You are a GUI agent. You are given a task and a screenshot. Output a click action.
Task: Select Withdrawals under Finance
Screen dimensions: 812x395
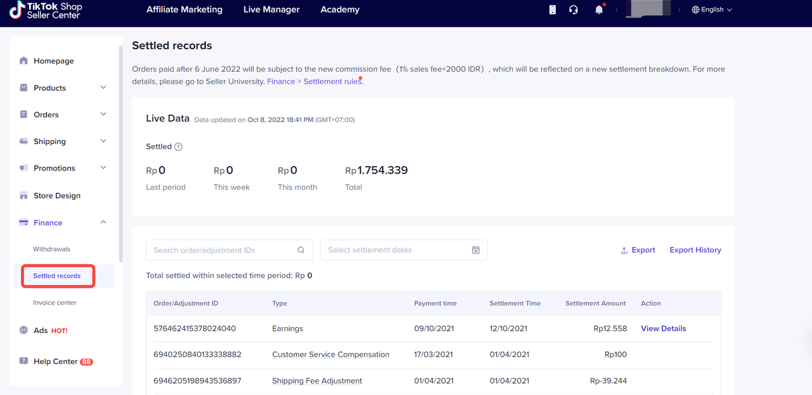pyautogui.click(x=52, y=249)
